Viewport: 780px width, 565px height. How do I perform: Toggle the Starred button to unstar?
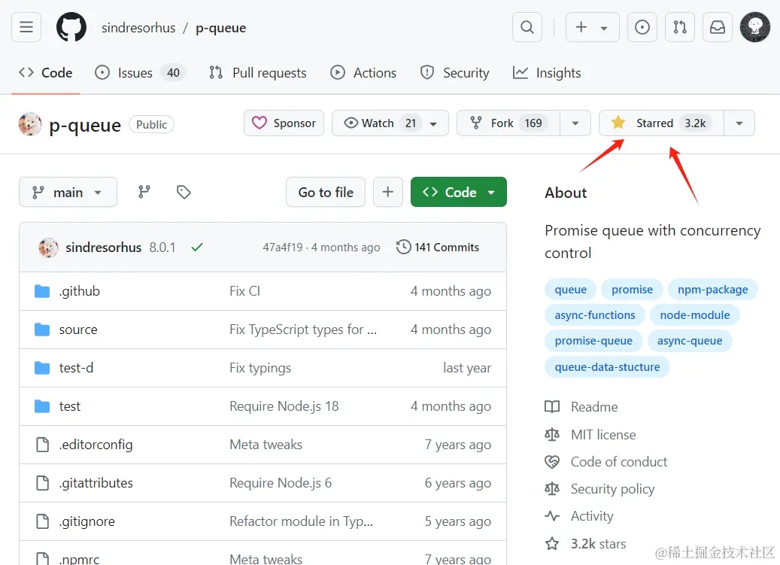point(661,123)
